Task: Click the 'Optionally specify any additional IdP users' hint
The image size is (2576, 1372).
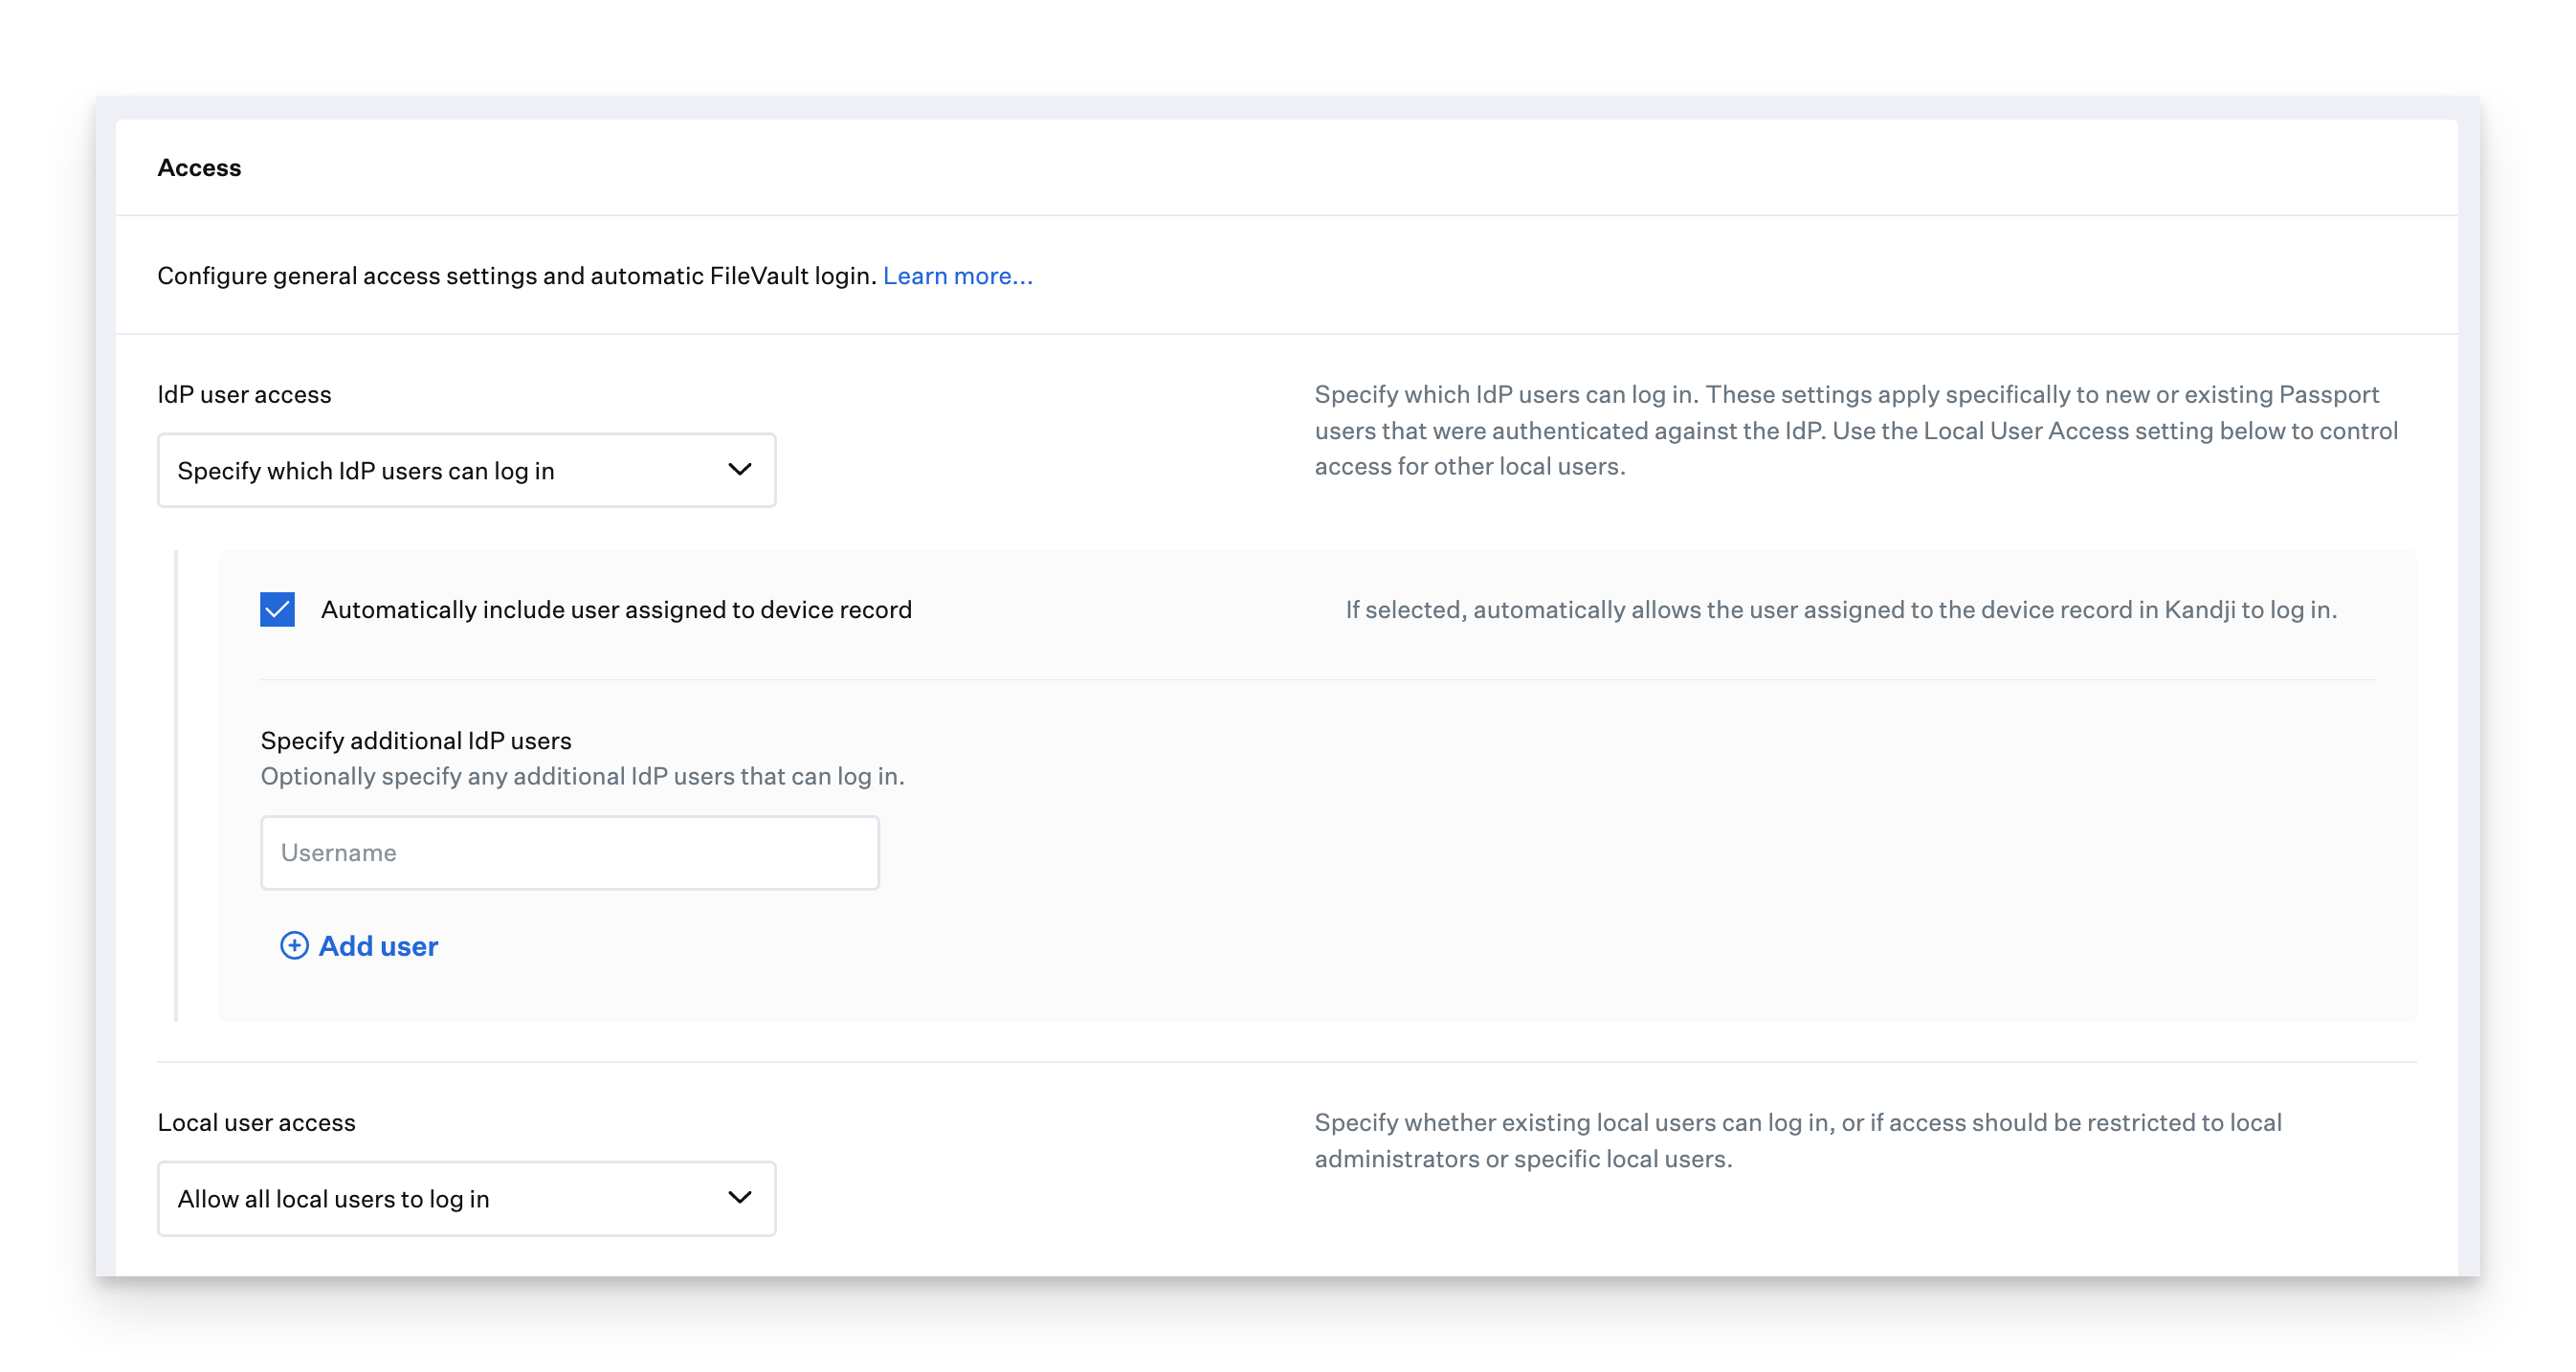Action: (582, 777)
